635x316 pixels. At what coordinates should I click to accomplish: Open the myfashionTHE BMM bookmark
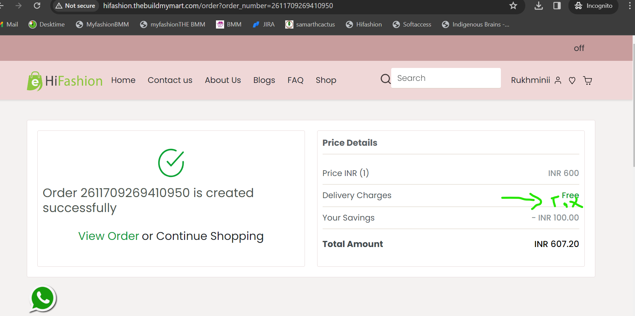173,24
